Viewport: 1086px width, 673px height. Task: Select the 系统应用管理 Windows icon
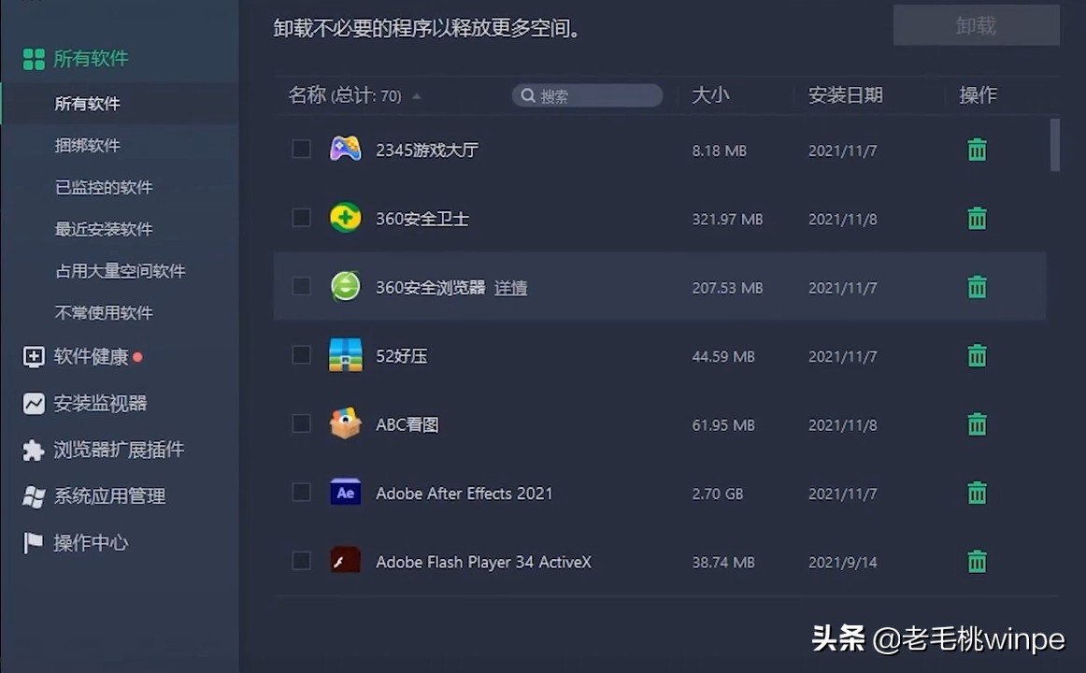click(x=32, y=496)
